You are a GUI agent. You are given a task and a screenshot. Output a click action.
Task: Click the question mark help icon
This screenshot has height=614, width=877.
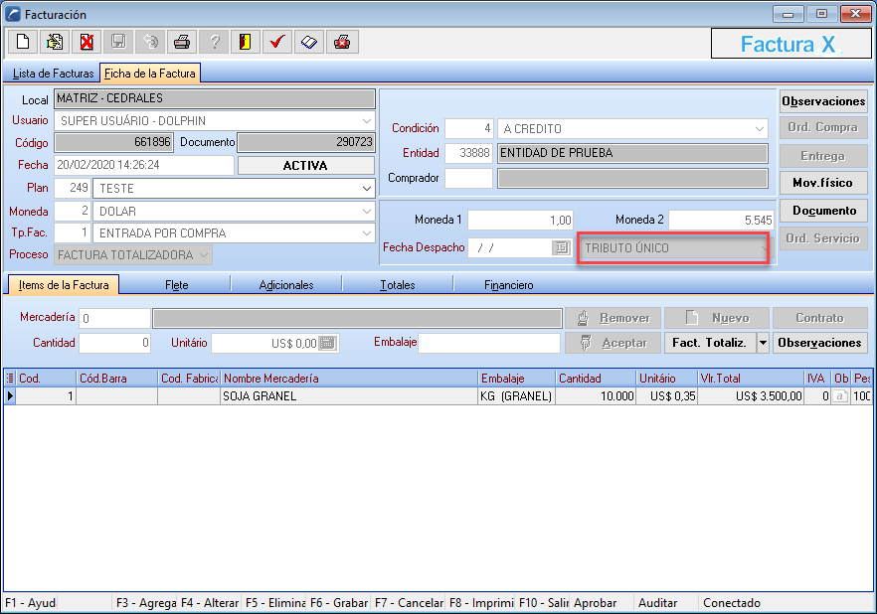pos(214,42)
